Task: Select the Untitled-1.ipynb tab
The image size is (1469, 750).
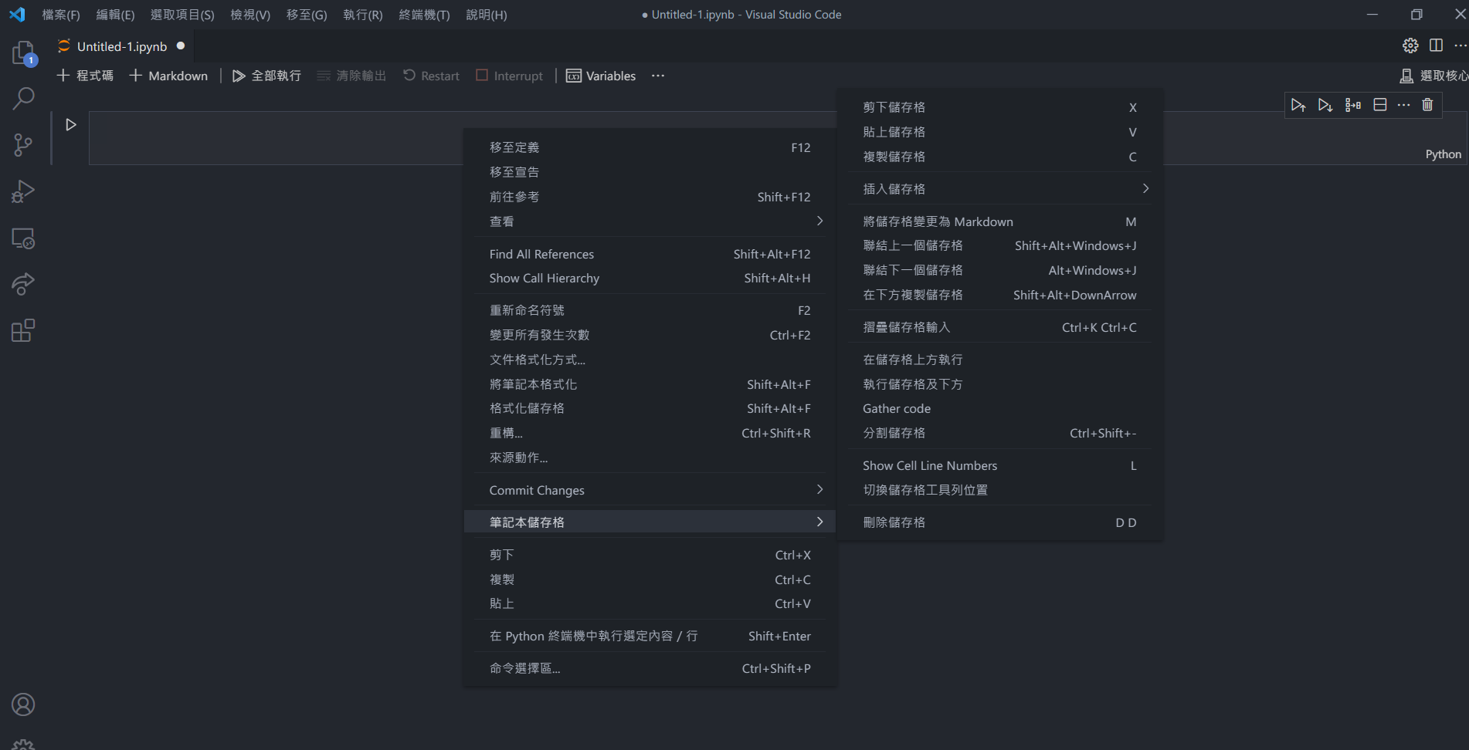Action: coord(121,46)
